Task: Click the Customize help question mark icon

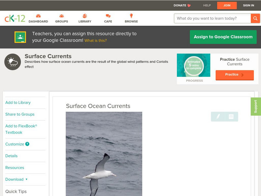Action: pyautogui.click(x=27, y=144)
